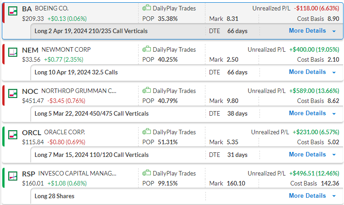Click the DailyPlay Trades icon in the BA row
Screen dimensions: 344x205
pyautogui.click(x=146, y=8)
